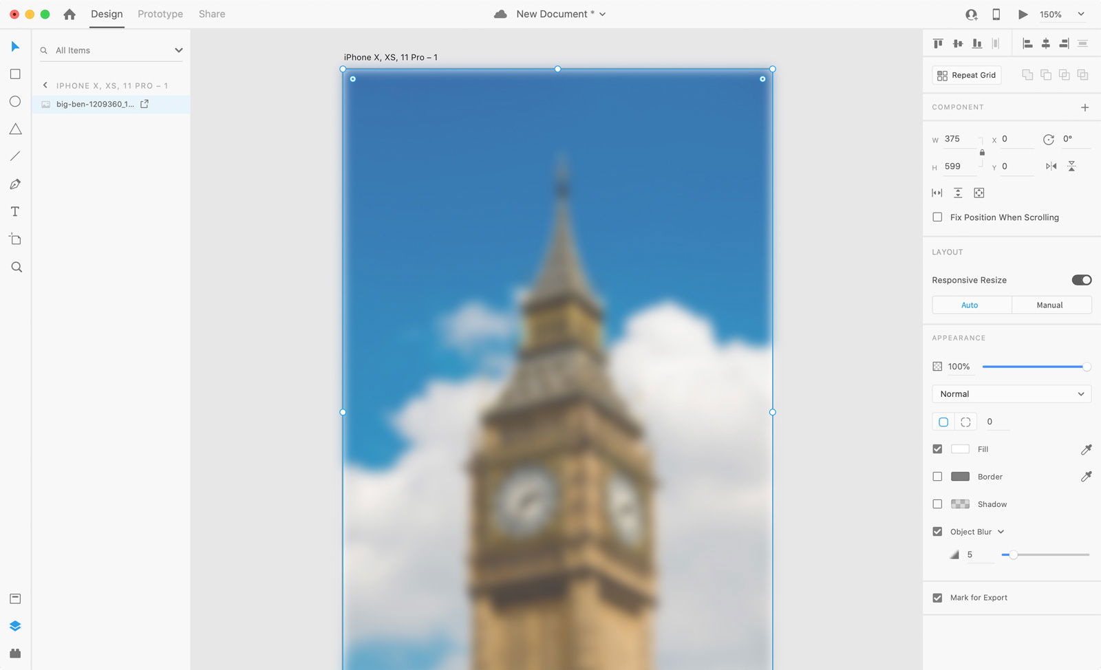Select the Ellipse tool
Screen dimensions: 1101x670
pyautogui.click(x=15, y=102)
